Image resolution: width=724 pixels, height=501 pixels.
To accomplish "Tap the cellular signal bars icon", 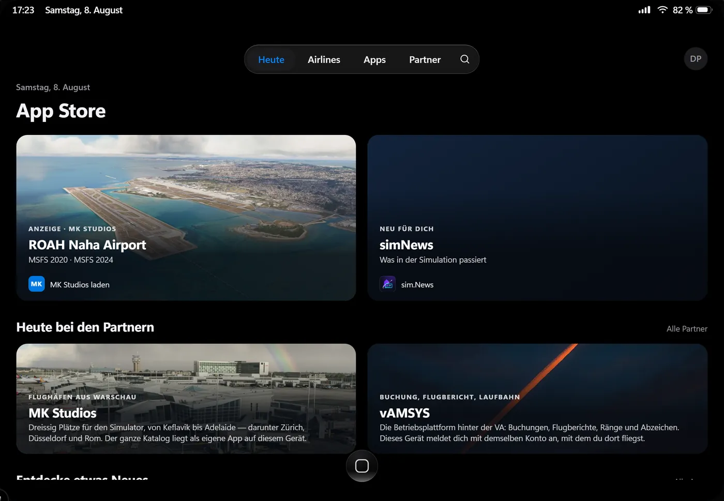I will (x=644, y=10).
